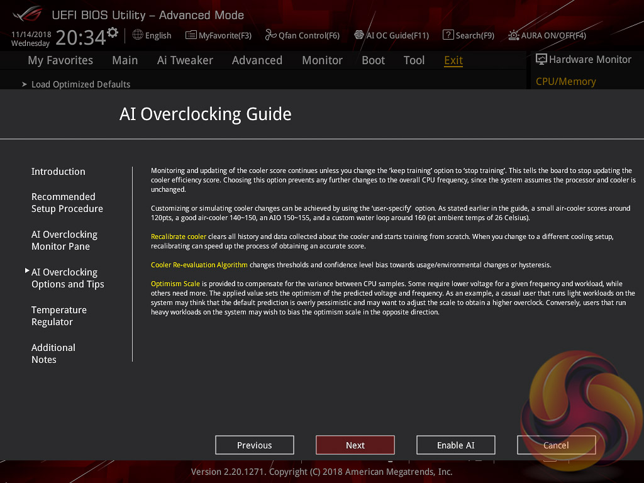Image resolution: width=644 pixels, height=483 pixels.
Task: Click the 11/14/2018 date text
Action: point(31,35)
